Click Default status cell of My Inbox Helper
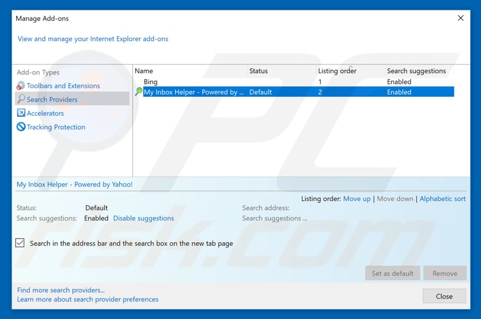The width and height of the screenshot is (481, 319). pos(261,92)
